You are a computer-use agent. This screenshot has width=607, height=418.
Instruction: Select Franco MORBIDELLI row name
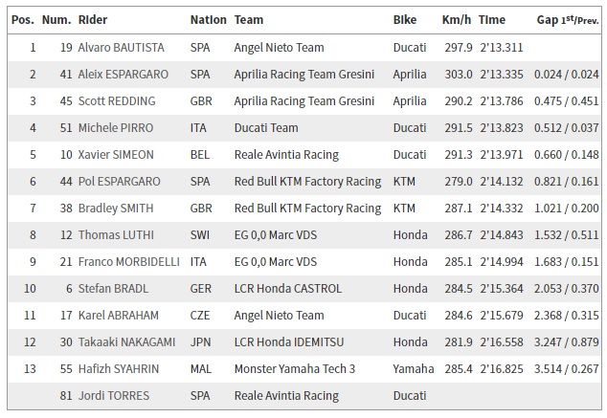coord(129,262)
